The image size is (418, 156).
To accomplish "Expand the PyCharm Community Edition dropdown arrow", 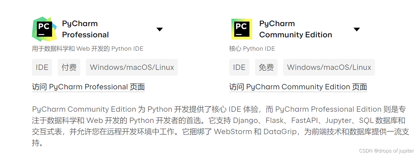I will (357, 29).
